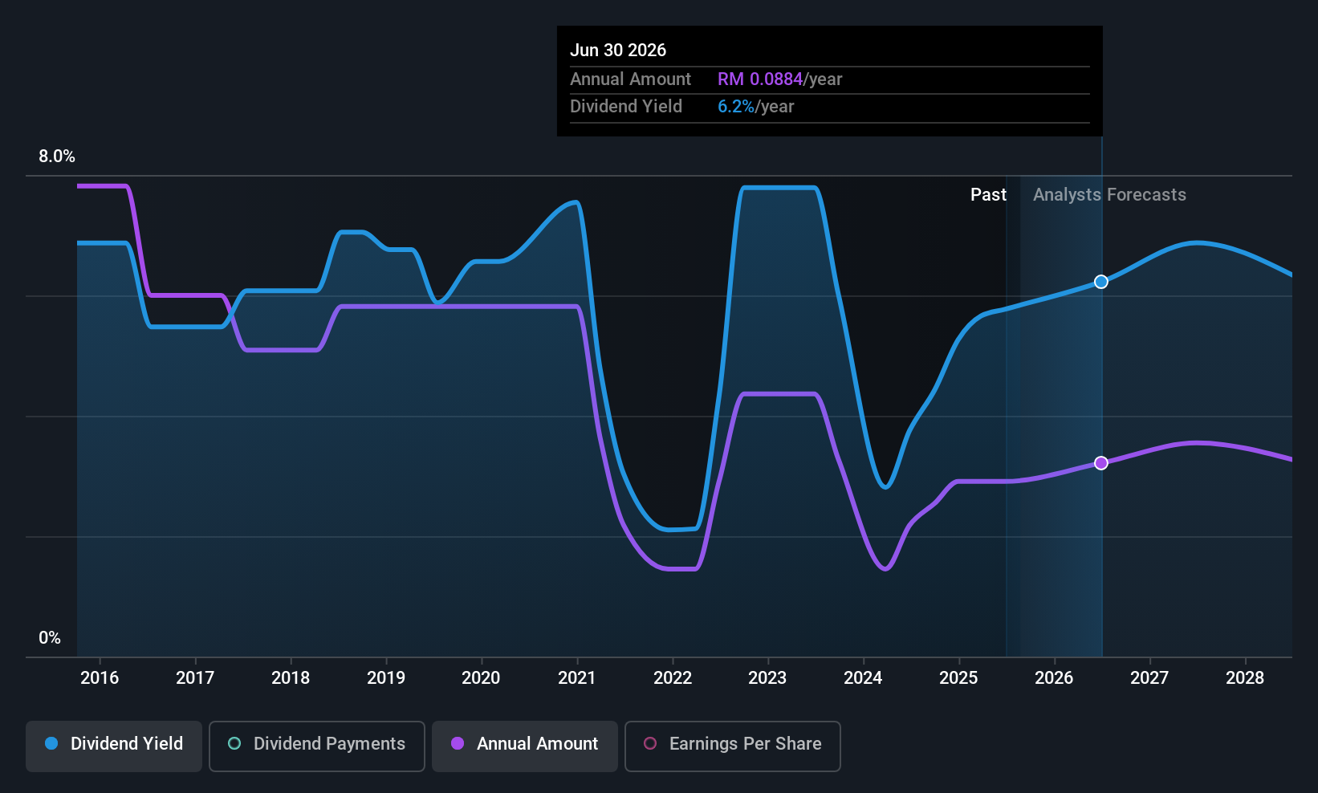This screenshot has width=1318, height=793.
Task: Click the pink Earnings Per Share circle icon
Action: click(x=650, y=743)
